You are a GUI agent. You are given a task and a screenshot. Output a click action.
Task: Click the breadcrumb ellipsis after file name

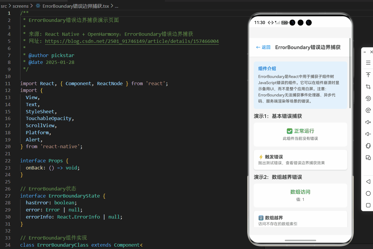116,6
